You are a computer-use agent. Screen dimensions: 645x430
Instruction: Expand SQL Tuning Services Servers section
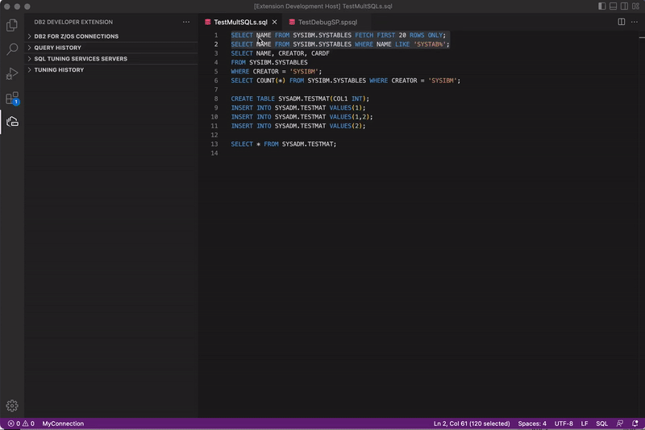[x=111, y=59]
